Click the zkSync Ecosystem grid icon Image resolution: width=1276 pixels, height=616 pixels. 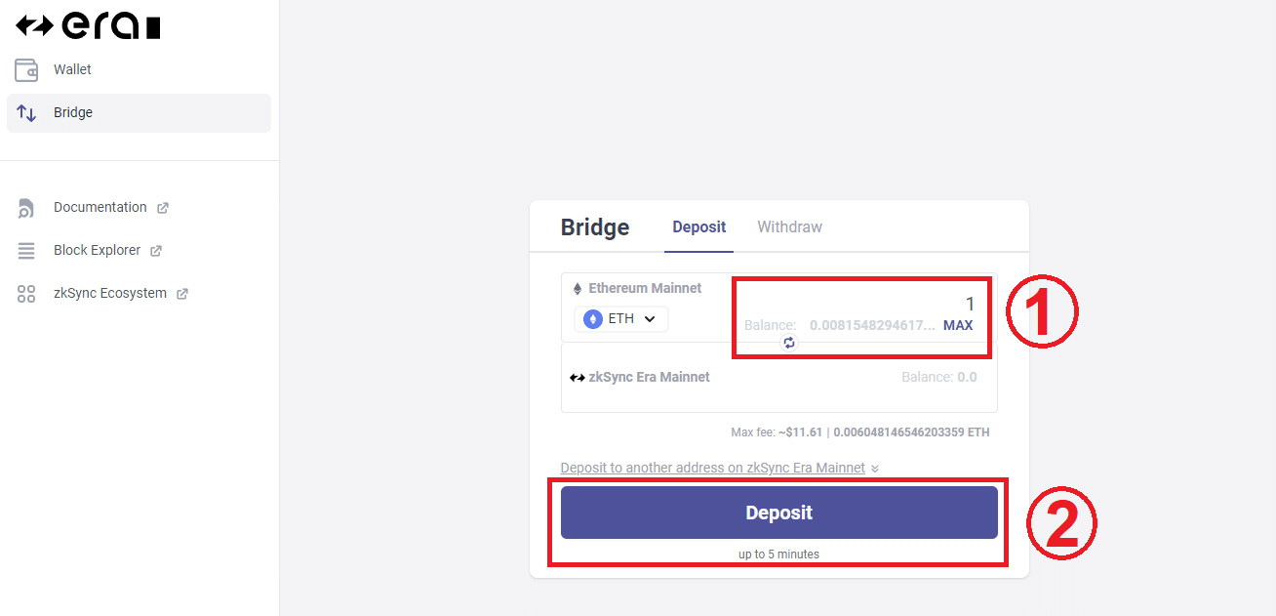click(25, 293)
